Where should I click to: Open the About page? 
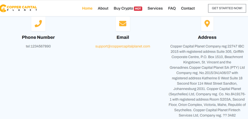click(103, 8)
